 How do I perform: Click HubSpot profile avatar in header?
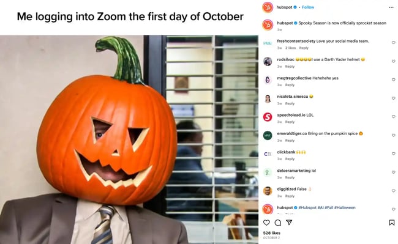click(x=268, y=7)
